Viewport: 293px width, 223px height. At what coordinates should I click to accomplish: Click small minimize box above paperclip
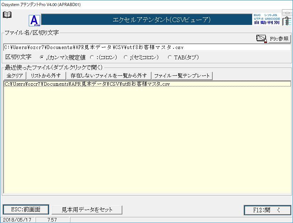[x=287, y=13]
